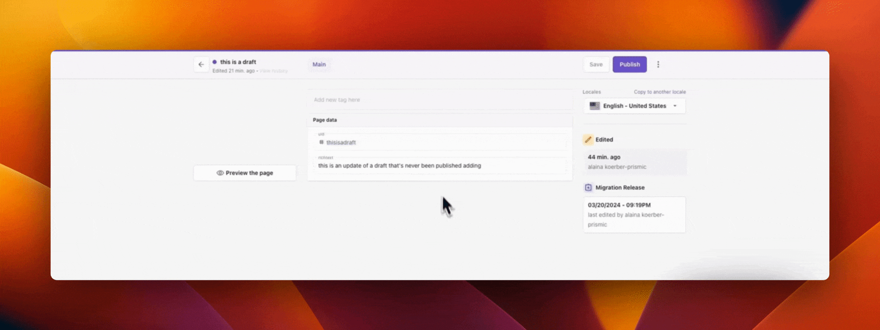Copy to another locale
The height and width of the screenshot is (330, 880).
click(660, 92)
